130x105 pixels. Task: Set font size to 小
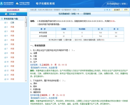pyautogui.click(x=105, y=10)
